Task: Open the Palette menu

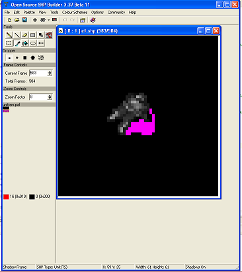Action: [29, 13]
